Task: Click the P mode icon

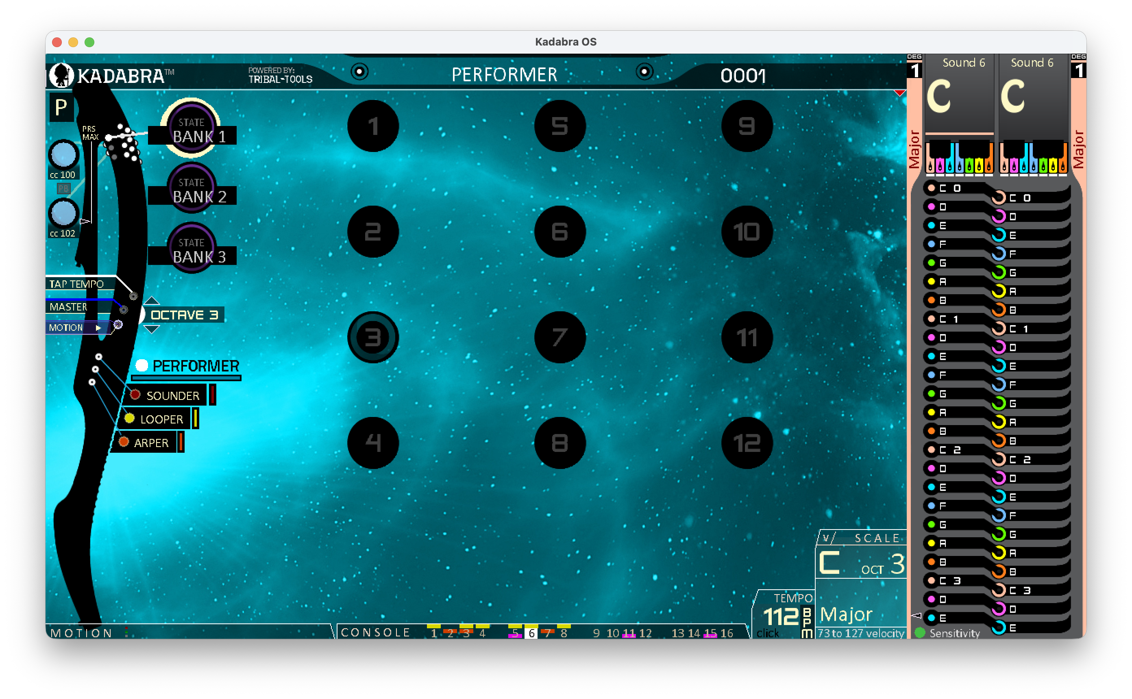Action: (61, 108)
